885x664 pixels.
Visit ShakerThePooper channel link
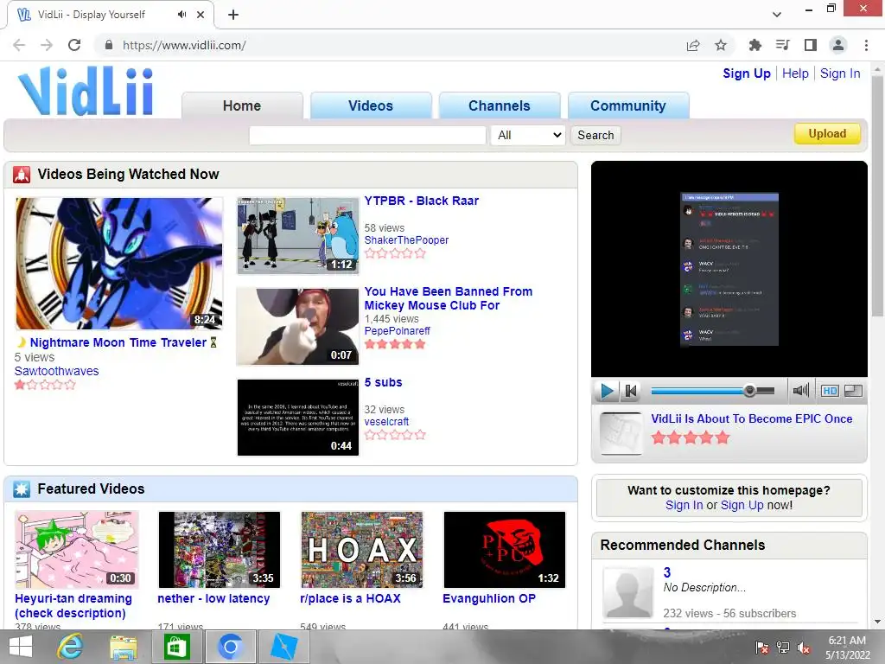pos(406,240)
